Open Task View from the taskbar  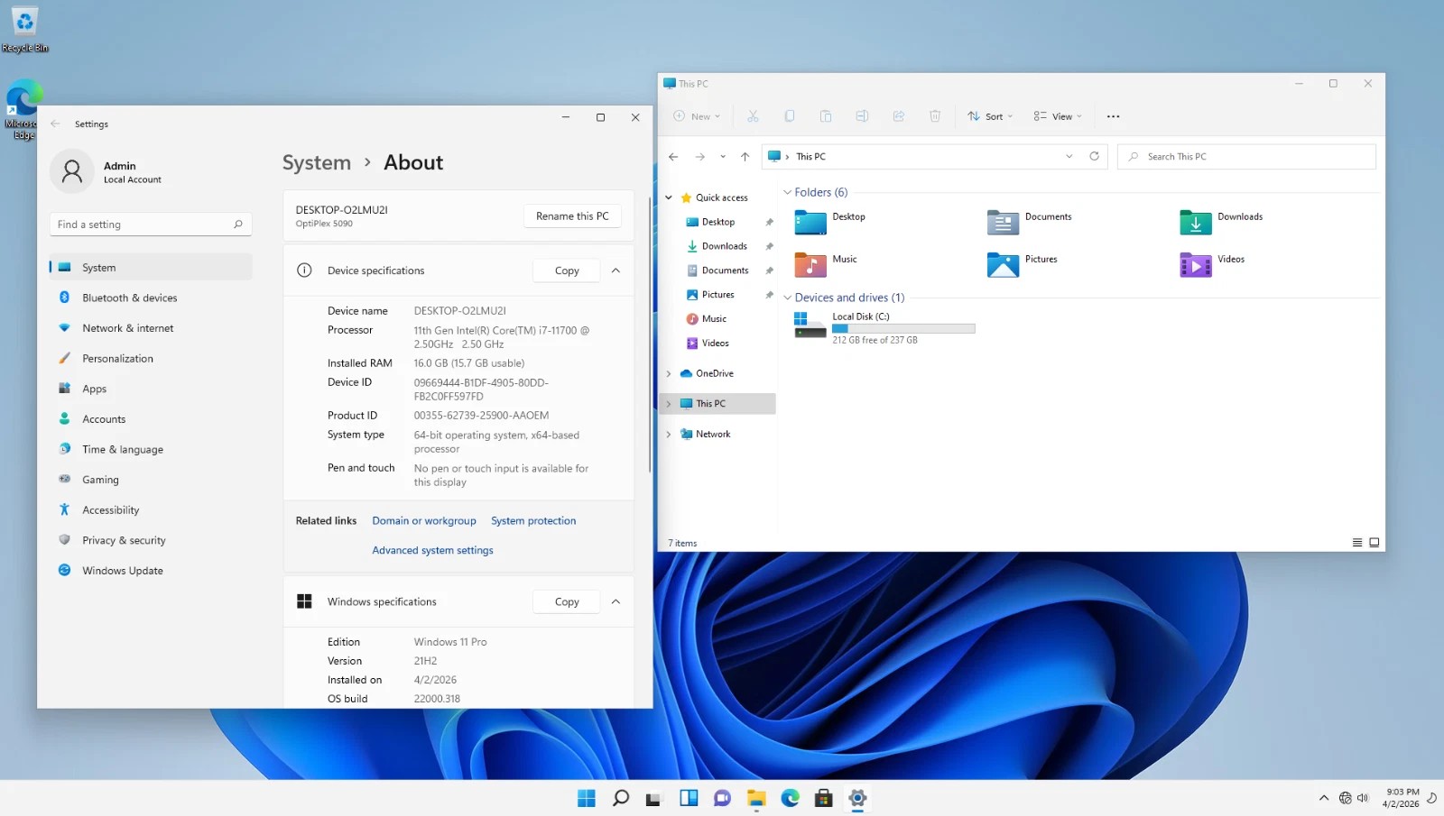653,798
